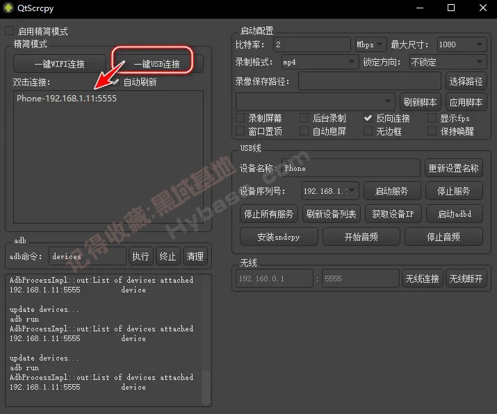Click the 终止 adb button
Viewport: 497px width, 414px height.
tap(168, 256)
